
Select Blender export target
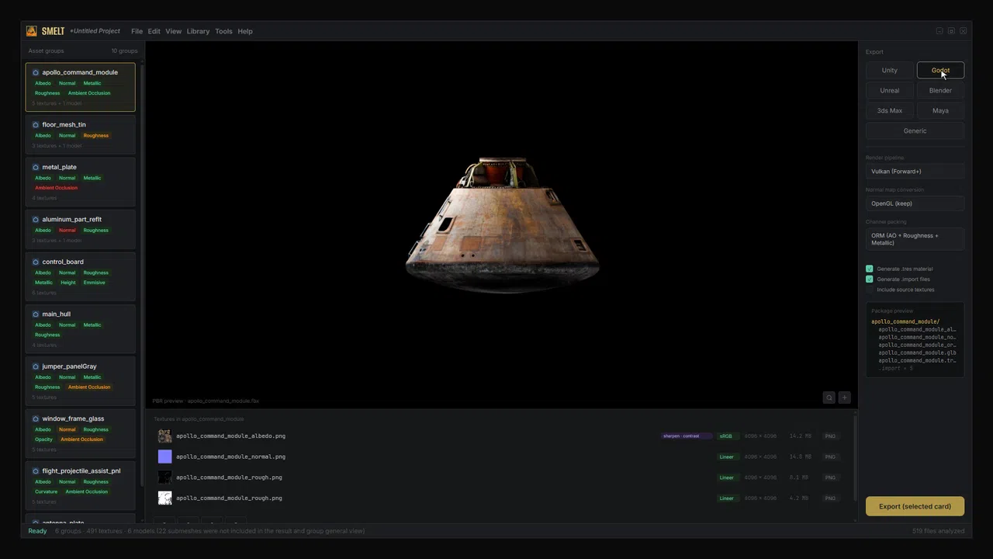940,91
